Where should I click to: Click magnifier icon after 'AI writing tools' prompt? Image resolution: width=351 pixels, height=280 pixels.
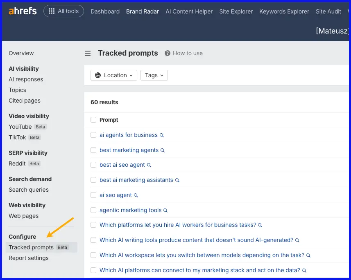[x=297, y=240]
